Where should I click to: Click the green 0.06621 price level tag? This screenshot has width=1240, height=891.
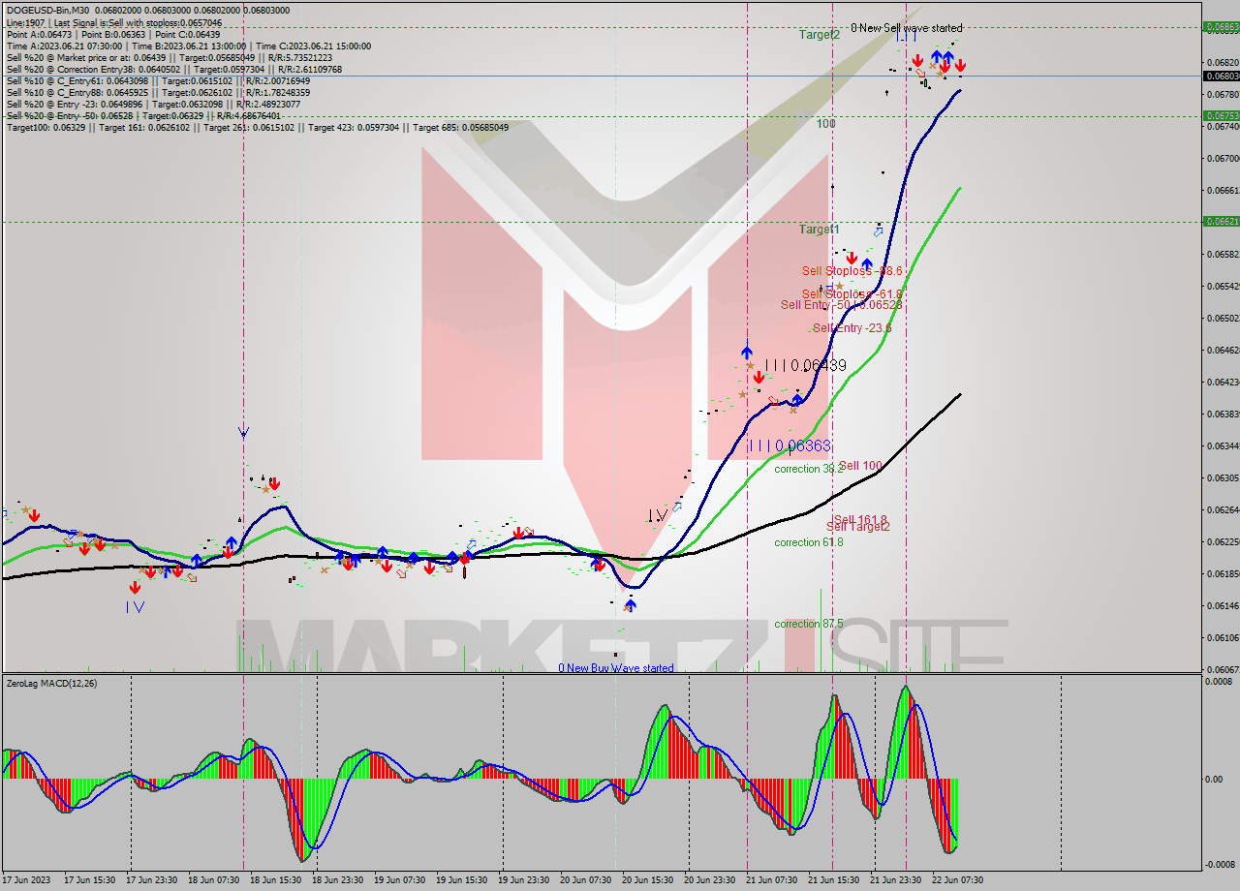1221,221
